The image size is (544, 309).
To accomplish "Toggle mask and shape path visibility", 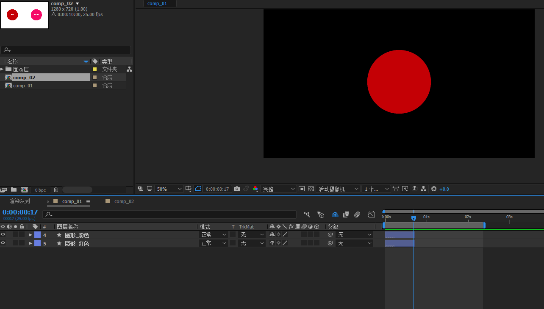I will coord(198,189).
